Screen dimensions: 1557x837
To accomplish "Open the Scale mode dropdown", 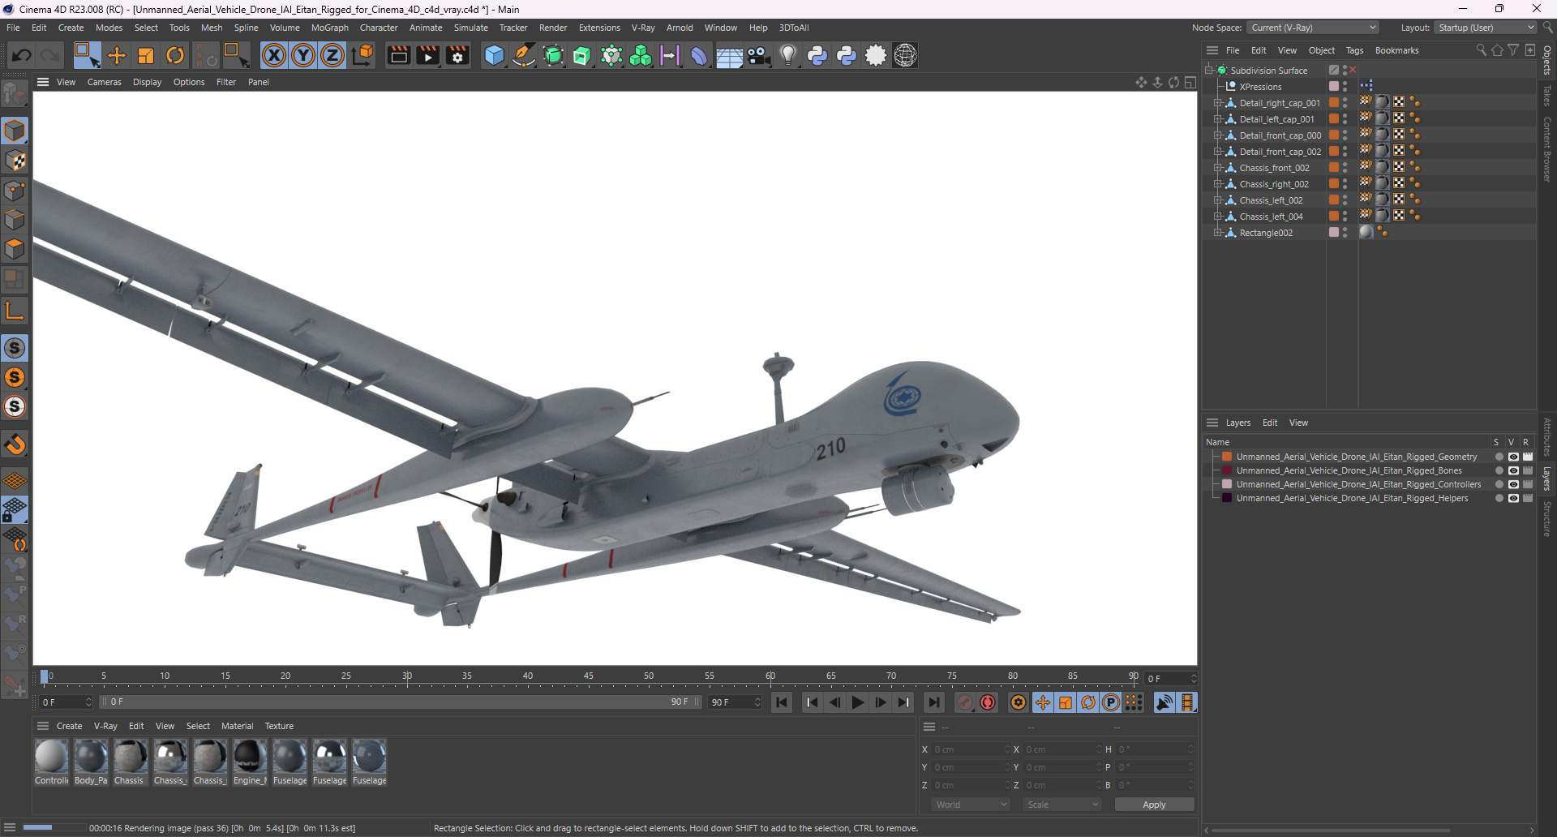I will tap(1062, 805).
